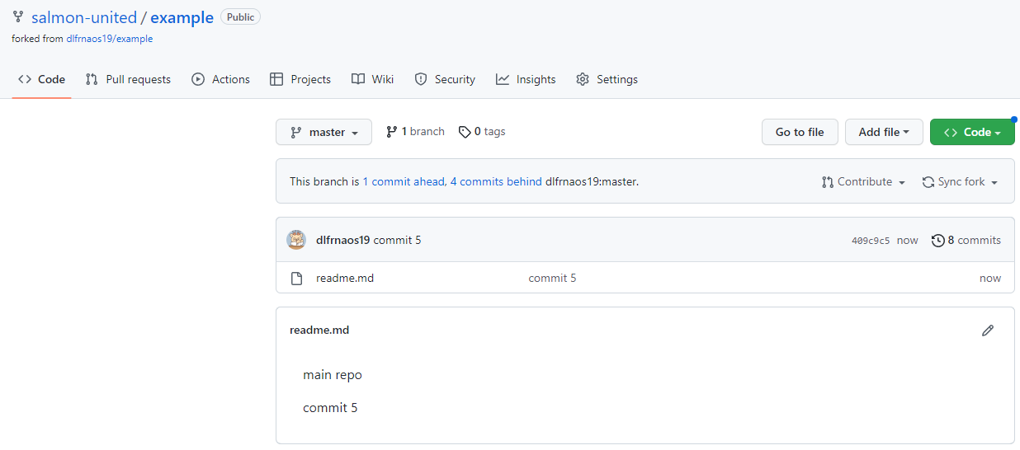The width and height of the screenshot is (1020, 450).
Task: Open the 409c9c5 commit hash
Action: click(871, 241)
